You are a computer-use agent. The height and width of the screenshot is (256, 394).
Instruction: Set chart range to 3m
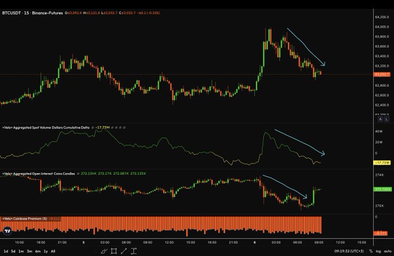[30, 251]
